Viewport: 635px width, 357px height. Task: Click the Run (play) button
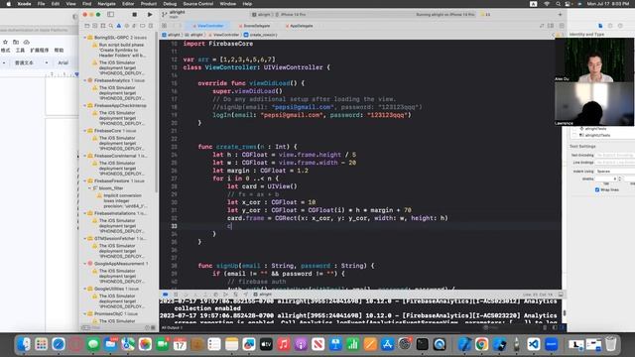click(150, 14)
